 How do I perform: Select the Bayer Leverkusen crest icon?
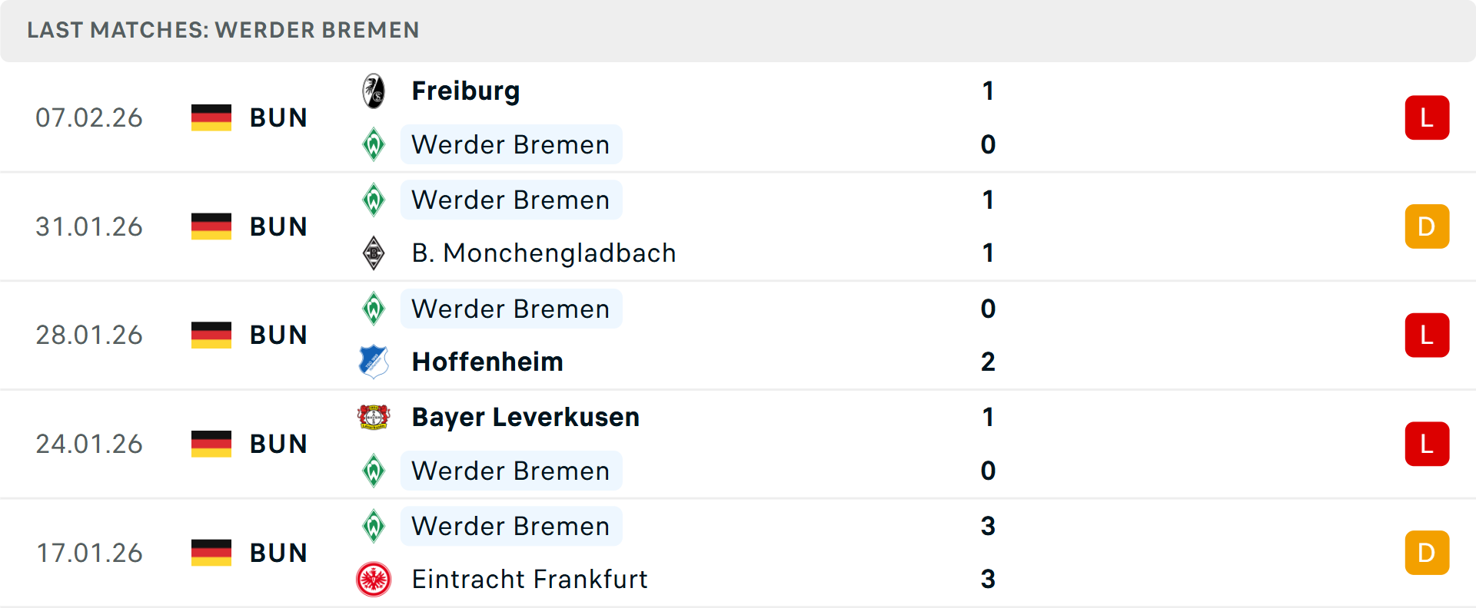(x=374, y=417)
